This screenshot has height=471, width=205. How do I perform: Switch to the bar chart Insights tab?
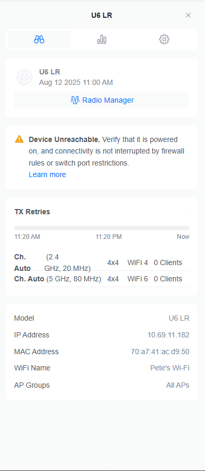[102, 39]
